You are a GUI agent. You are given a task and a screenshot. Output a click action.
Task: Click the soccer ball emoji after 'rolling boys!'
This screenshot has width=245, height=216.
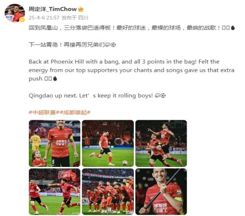click(163, 96)
